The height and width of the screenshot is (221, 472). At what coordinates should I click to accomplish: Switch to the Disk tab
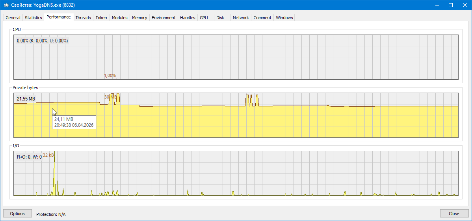pyautogui.click(x=220, y=18)
